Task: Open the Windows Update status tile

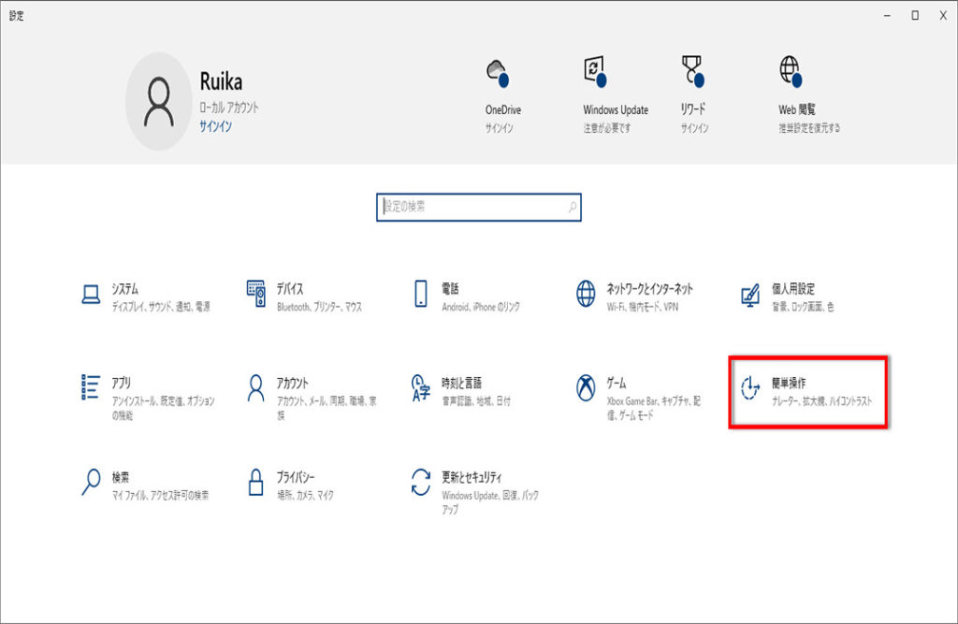Action: point(615,94)
